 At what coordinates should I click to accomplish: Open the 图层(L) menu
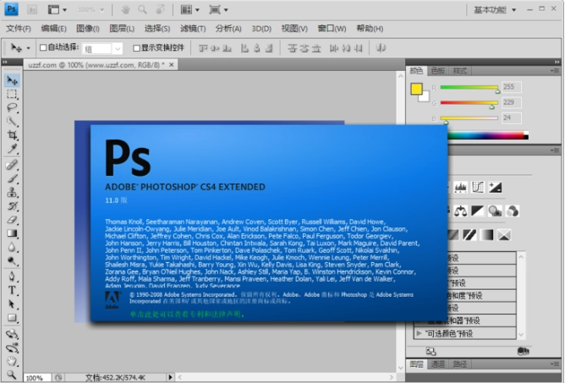(x=122, y=29)
